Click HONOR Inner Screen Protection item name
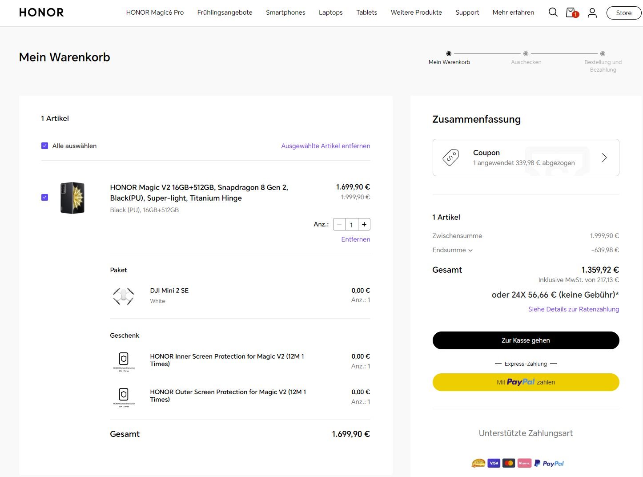This screenshot has height=477, width=643. [x=227, y=360]
